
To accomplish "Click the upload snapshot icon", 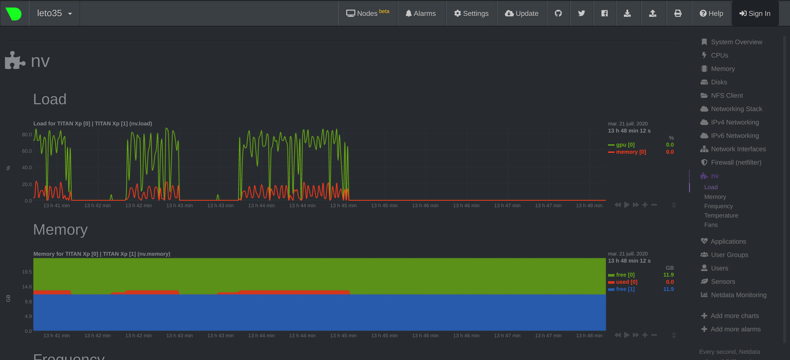I will click(653, 13).
